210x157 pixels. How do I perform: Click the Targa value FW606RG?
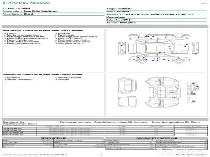pyautogui.click(x=124, y=9)
